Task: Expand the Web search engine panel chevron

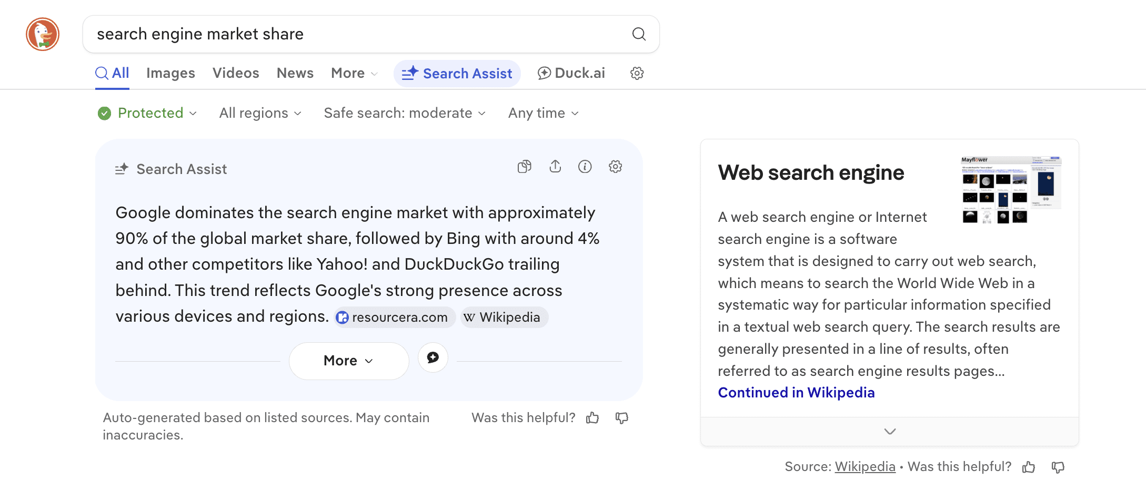Action: coord(890,432)
